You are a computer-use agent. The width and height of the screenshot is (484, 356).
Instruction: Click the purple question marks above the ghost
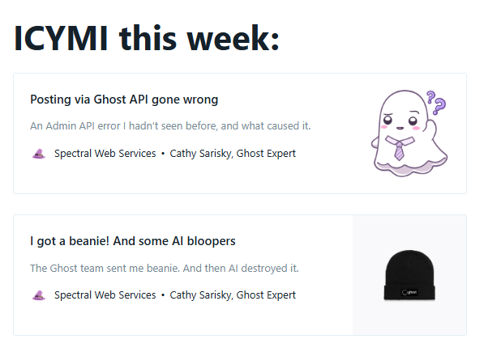coord(436,102)
